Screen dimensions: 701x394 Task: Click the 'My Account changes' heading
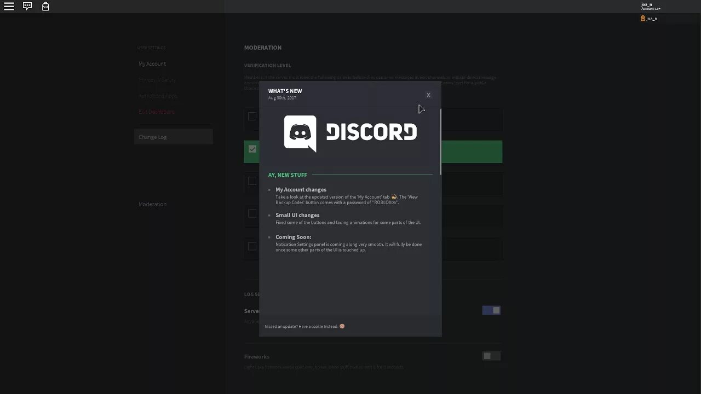click(x=301, y=190)
